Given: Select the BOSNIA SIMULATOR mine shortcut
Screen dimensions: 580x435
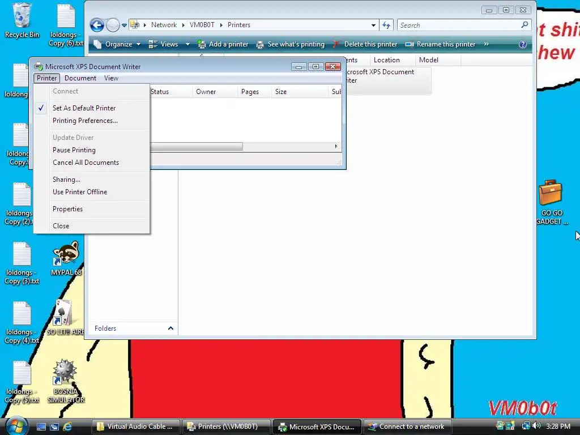Looking at the screenshot, I should click(x=66, y=381).
